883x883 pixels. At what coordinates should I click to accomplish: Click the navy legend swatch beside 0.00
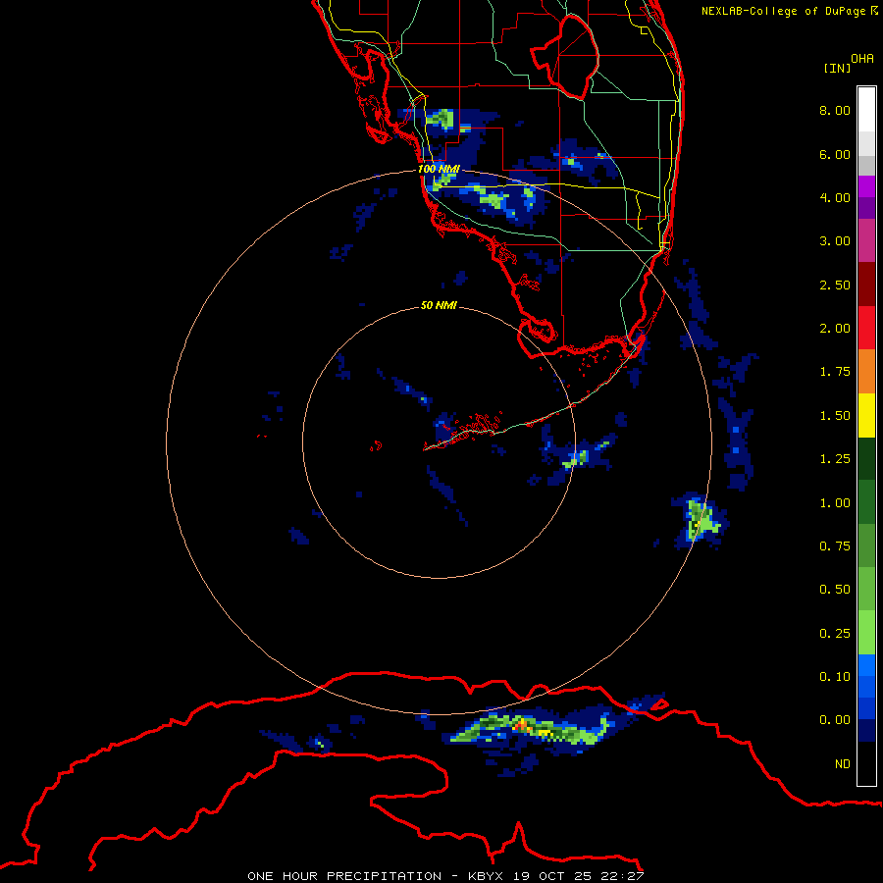[x=866, y=730]
